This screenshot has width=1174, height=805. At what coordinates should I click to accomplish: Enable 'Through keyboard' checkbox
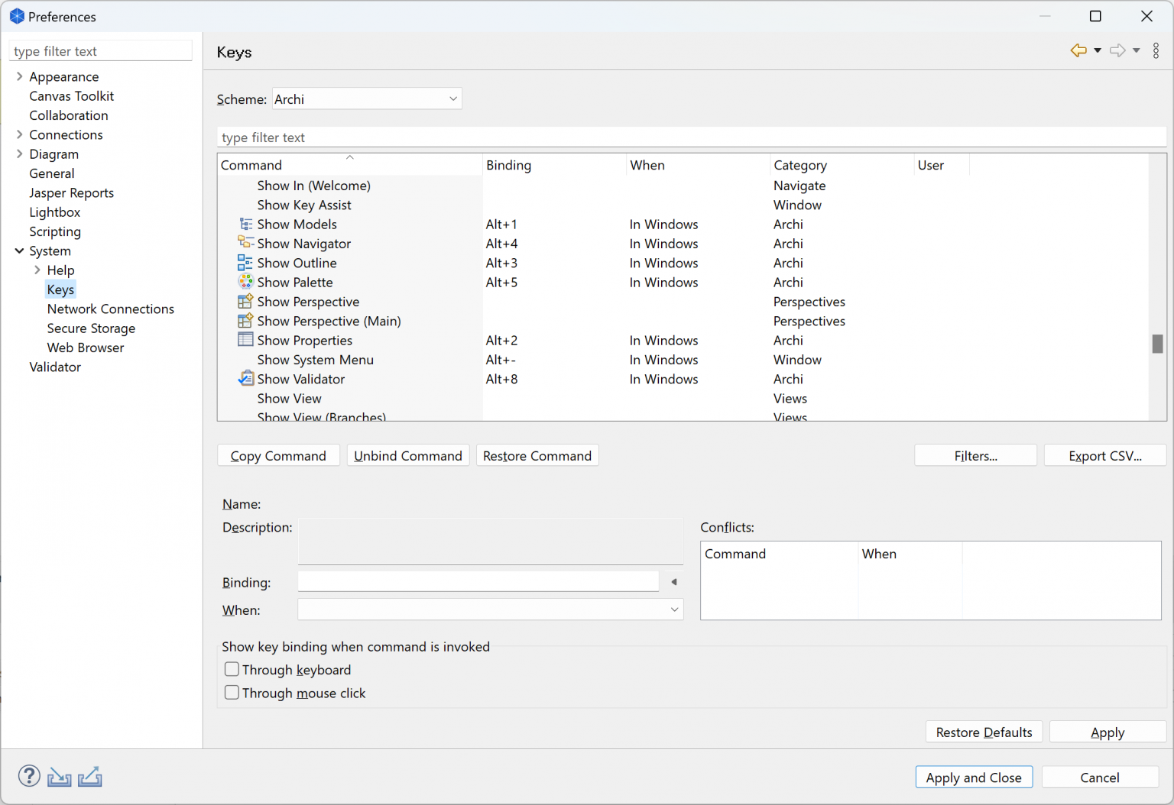(x=232, y=669)
